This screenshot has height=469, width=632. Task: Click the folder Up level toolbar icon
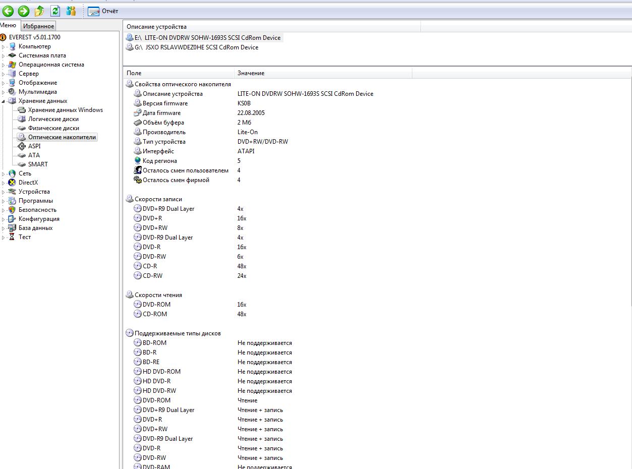click(x=39, y=11)
